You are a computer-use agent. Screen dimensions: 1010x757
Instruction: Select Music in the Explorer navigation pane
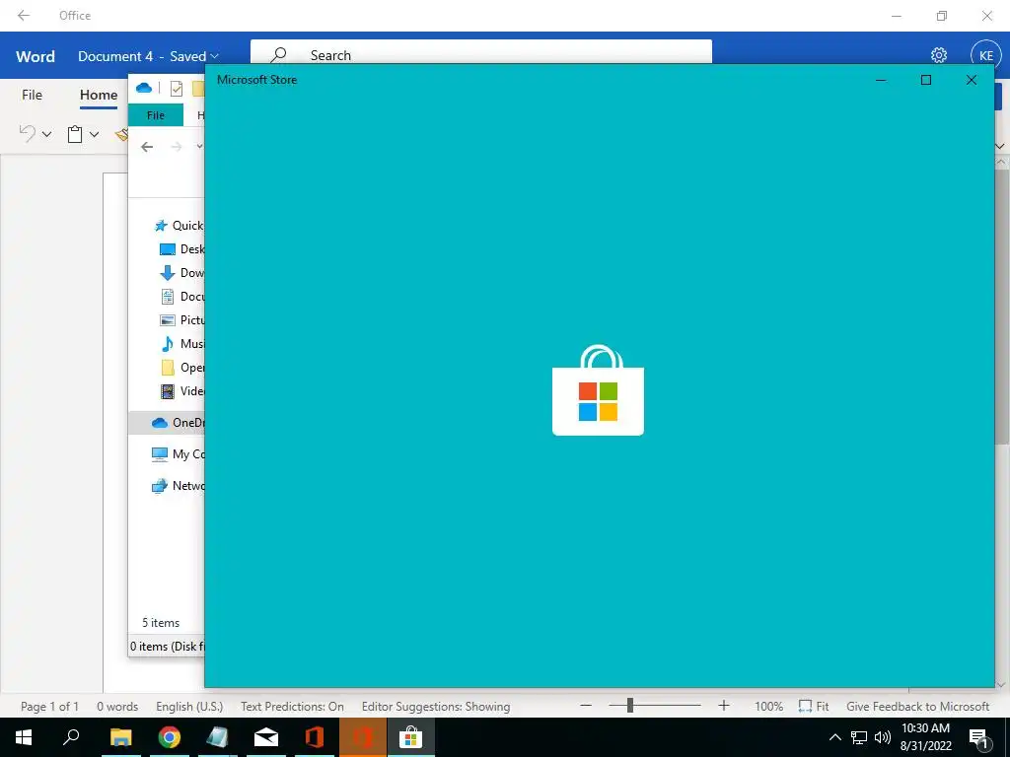tap(181, 344)
